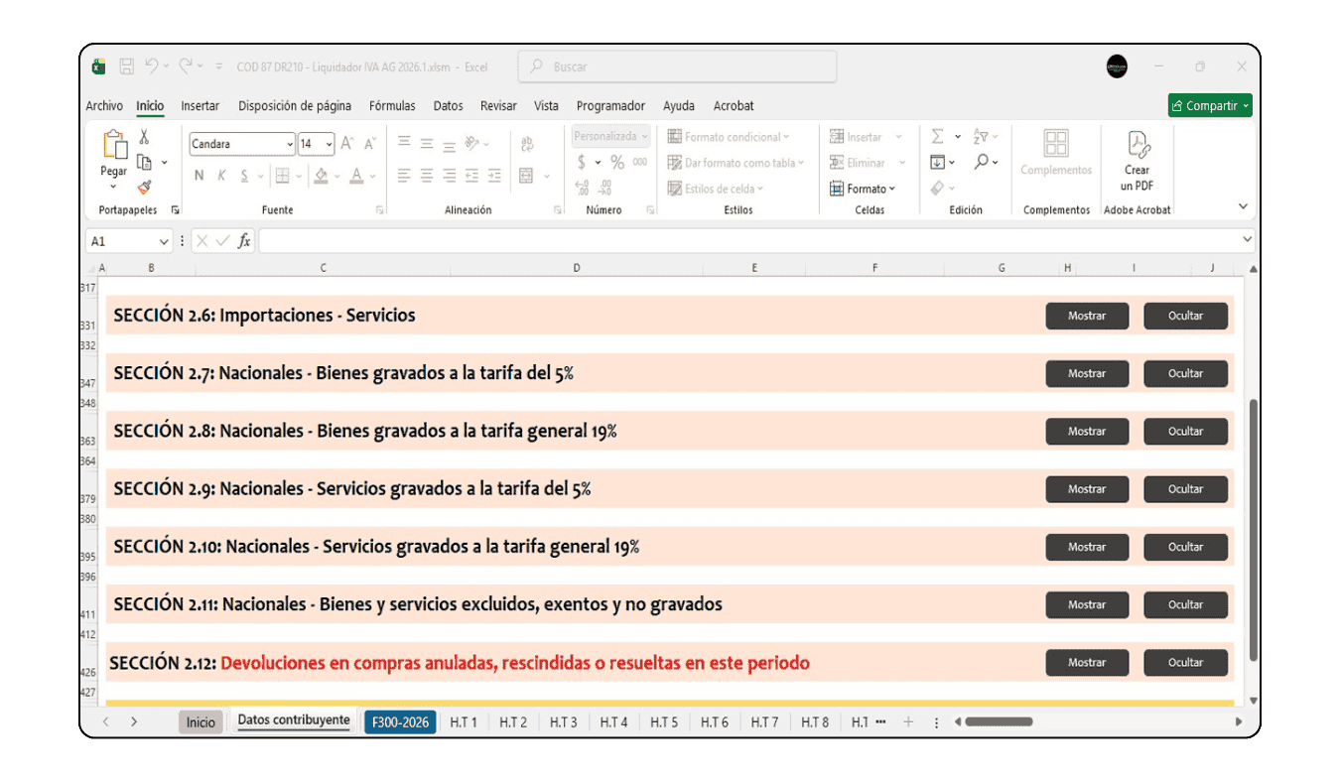Click the percent style icon

[616, 162]
